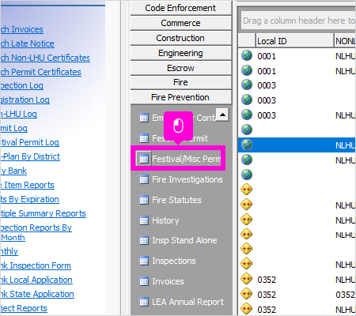Open the Permit Certificates link
Viewport: 356px width, 316px height.
tap(40, 72)
